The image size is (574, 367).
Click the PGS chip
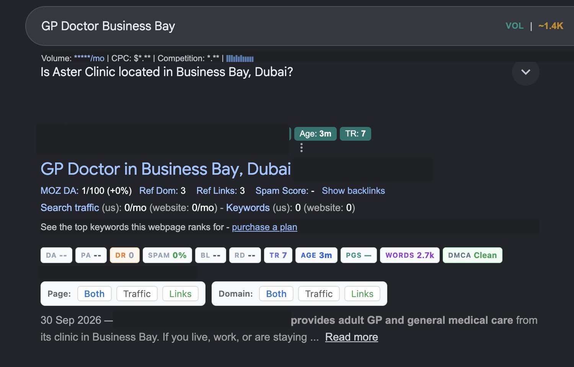tap(359, 255)
